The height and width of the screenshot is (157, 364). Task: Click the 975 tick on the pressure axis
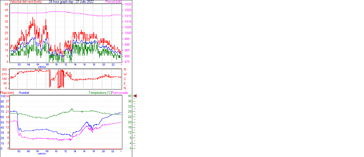pyautogui.click(x=127, y=62)
